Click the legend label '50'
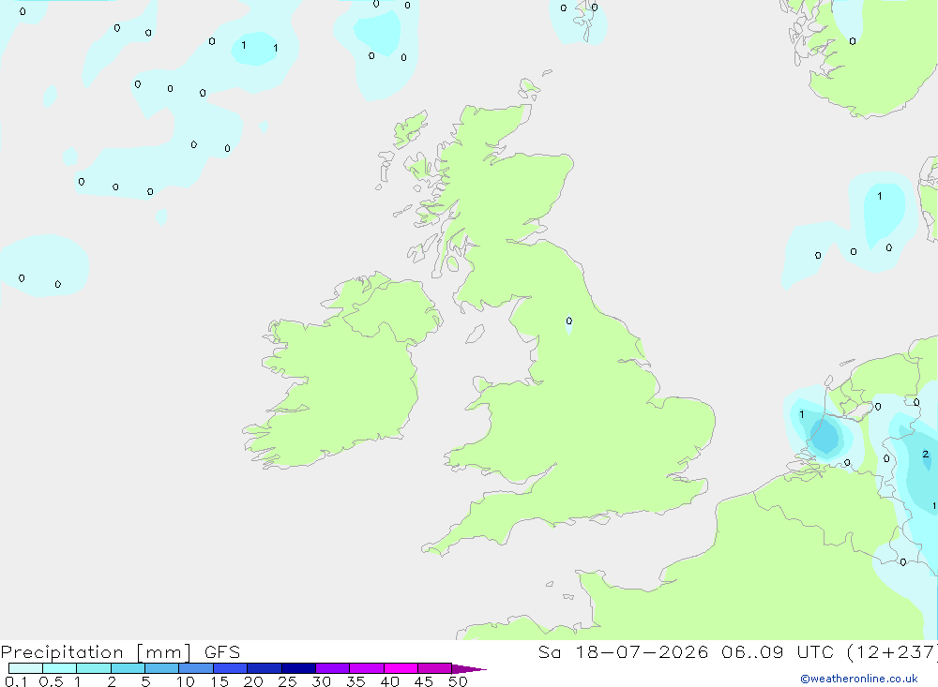 pos(458,681)
